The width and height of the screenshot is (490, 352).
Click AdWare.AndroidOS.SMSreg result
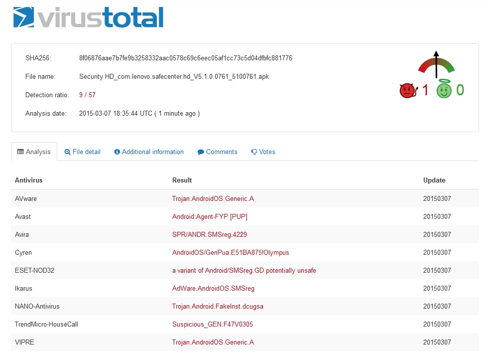click(x=213, y=289)
